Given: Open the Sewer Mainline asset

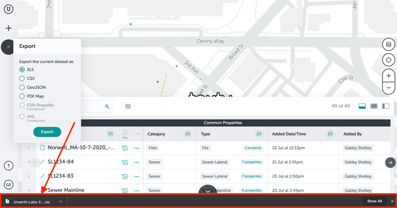Looking at the screenshot, I should click(x=66, y=190).
